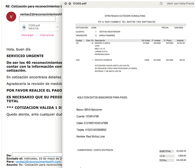Click the PDF file icon of attachment
Image resolution: width=195 pixels, height=168 pixels.
click(x=24, y=27)
